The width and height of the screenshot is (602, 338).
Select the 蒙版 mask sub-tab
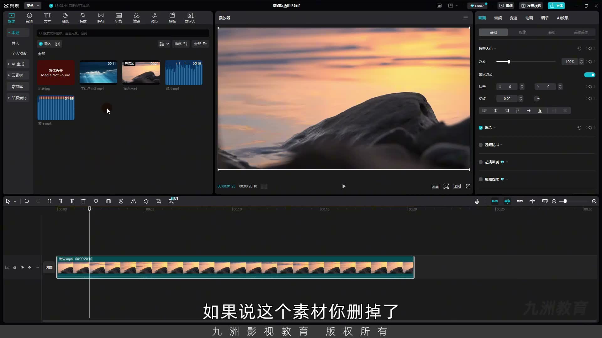(x=552, y=32)
